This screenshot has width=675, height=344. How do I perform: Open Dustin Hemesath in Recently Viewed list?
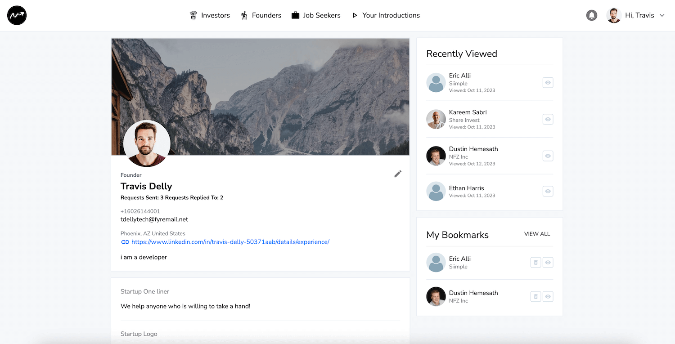click(473, 149)
